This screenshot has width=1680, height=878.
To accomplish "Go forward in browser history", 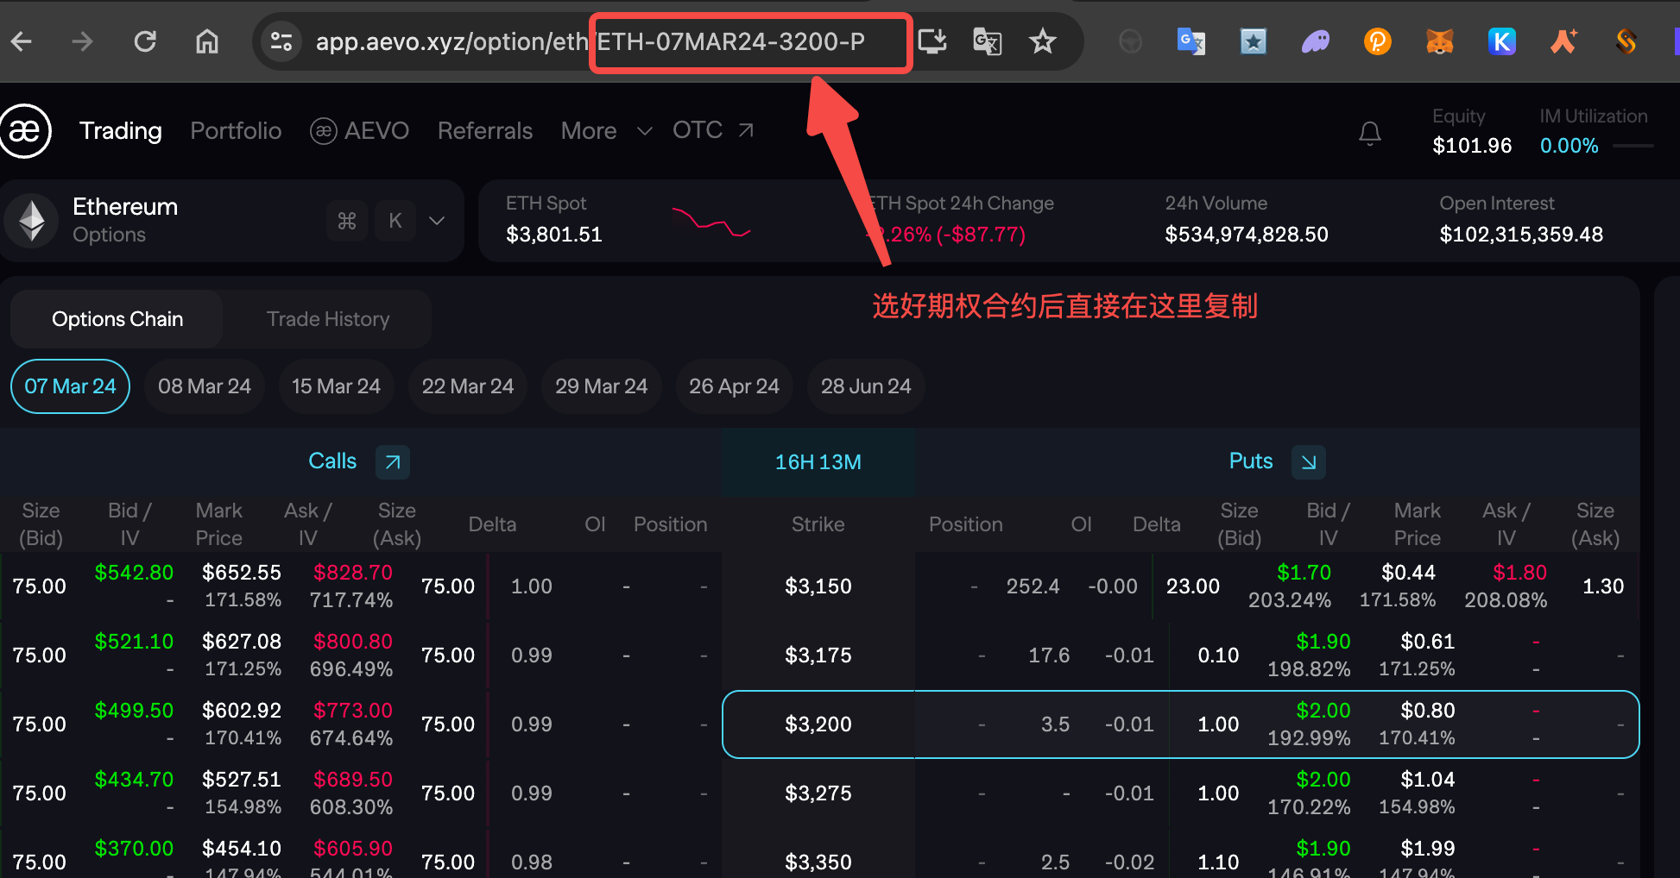I will [x=82, y=41].
